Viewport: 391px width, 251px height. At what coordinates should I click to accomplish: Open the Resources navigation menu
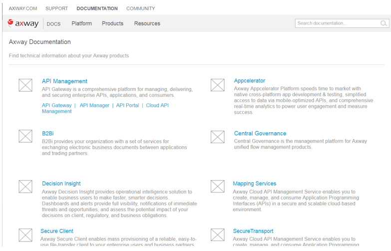pyautogui.click(x=147, y=23)
